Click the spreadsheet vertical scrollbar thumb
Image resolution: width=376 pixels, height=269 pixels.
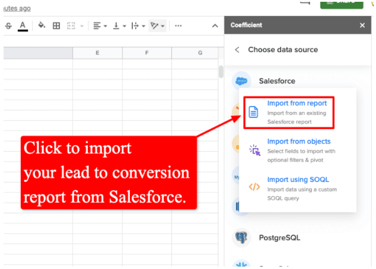pos(221,72)
